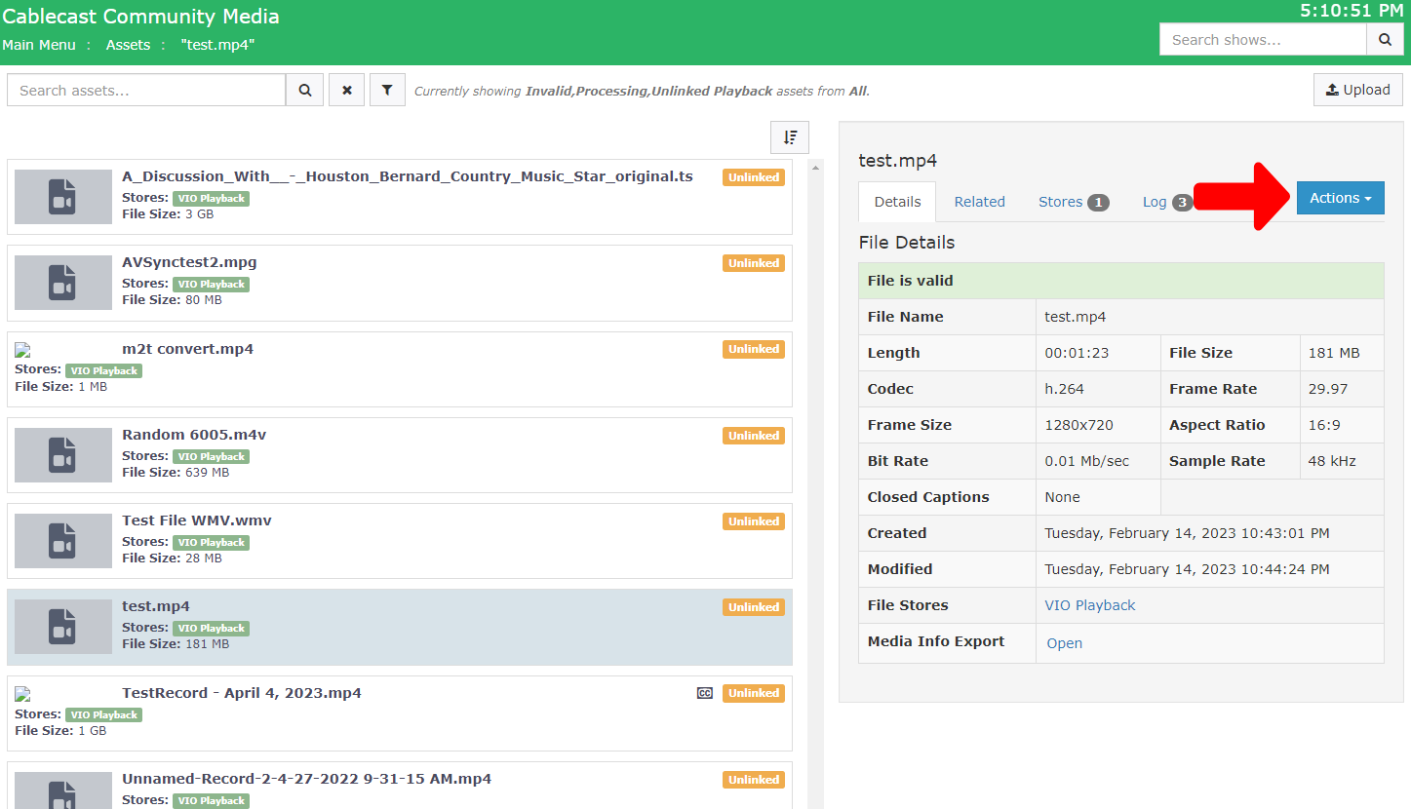Click VIO Playback store tag on m2t convert.mp4

103,370
